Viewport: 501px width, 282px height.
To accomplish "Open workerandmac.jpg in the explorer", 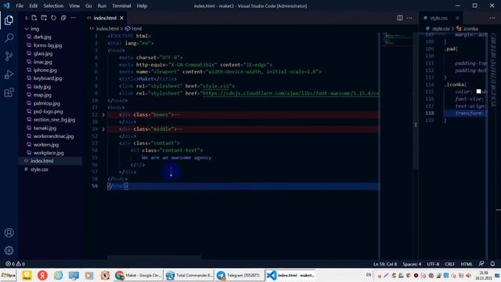I will coord(53,136).
